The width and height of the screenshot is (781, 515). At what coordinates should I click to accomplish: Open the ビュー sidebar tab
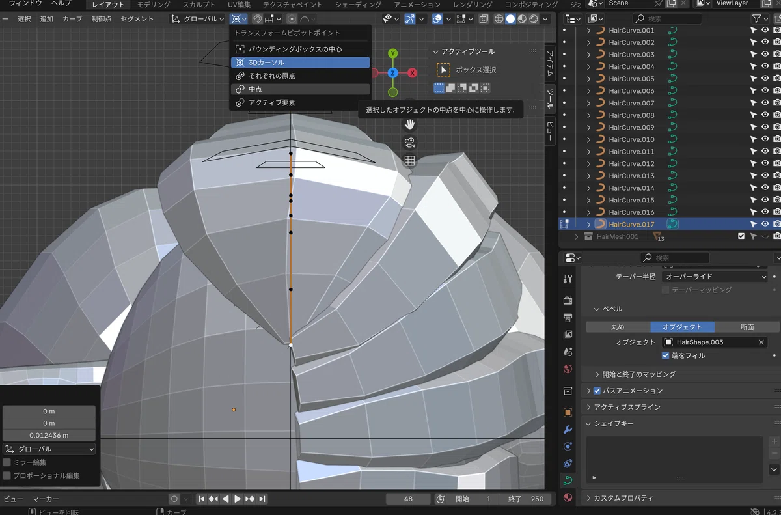pos(550,131)
